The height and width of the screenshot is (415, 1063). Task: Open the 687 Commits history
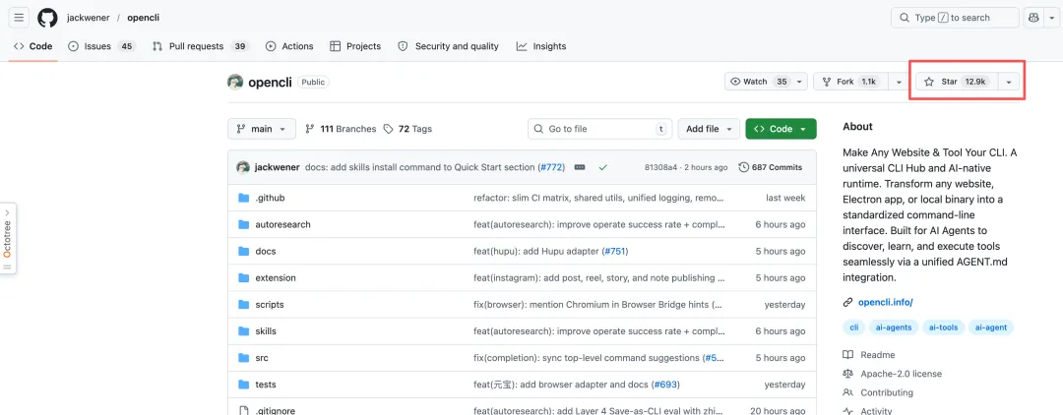click(771, 167)
